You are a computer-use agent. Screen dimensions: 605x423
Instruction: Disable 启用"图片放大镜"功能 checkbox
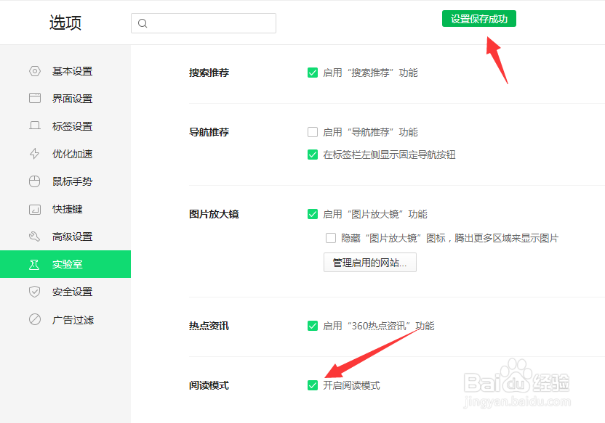313,214
